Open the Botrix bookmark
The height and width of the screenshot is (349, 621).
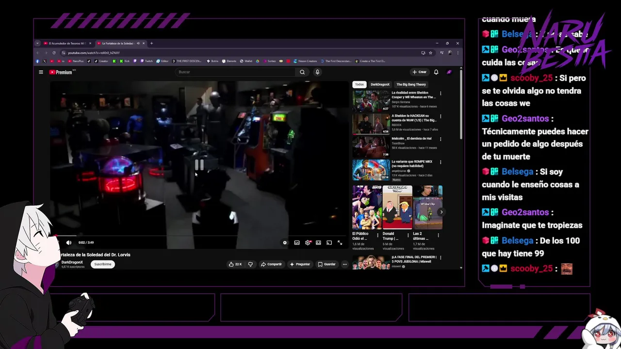coord(213,61)
